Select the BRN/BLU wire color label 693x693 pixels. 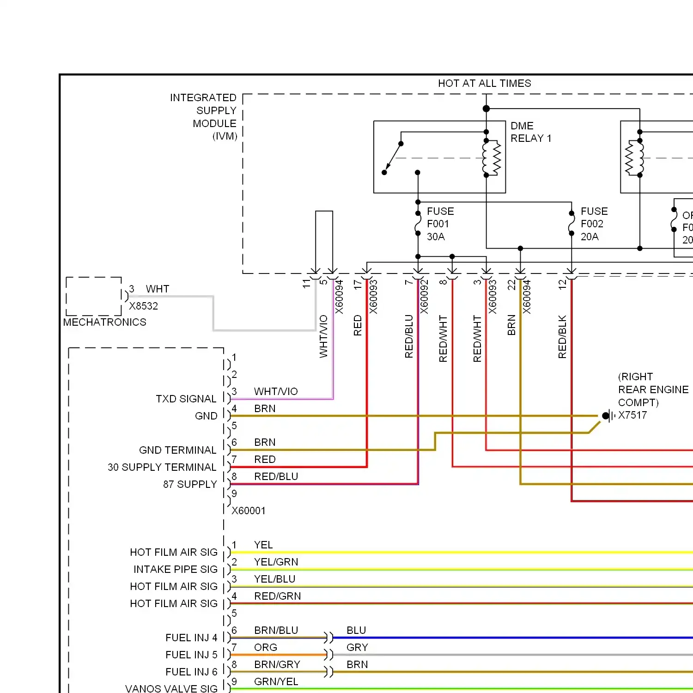276,630
